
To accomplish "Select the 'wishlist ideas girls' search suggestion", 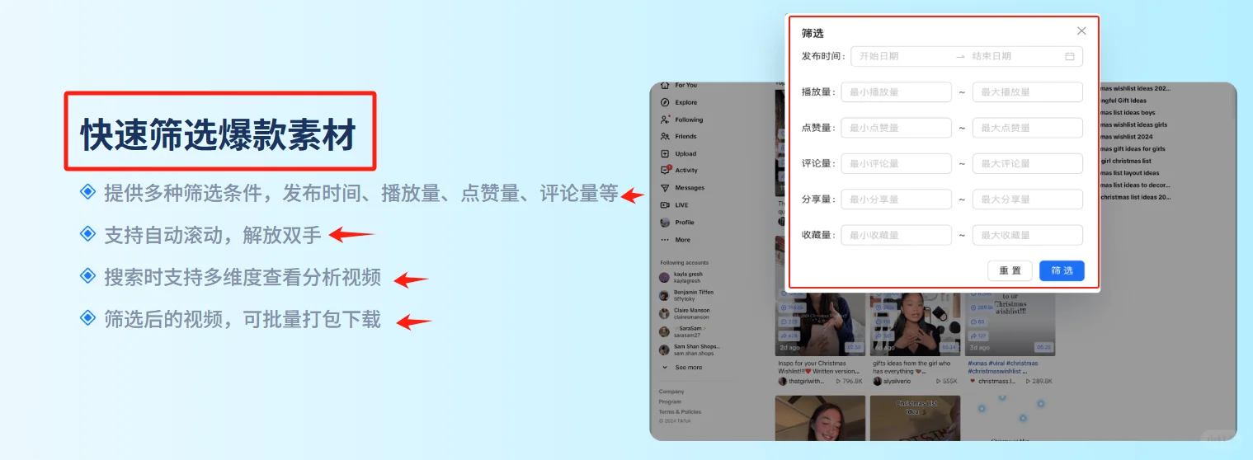I will tap(1133, 124).
